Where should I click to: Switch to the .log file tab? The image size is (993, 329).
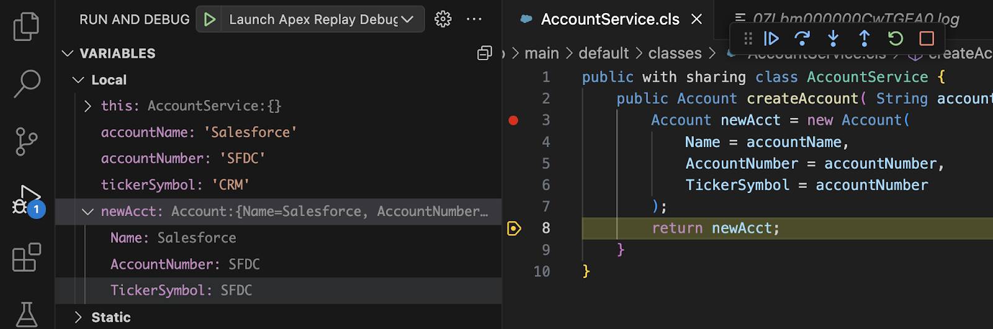[856, 19]
